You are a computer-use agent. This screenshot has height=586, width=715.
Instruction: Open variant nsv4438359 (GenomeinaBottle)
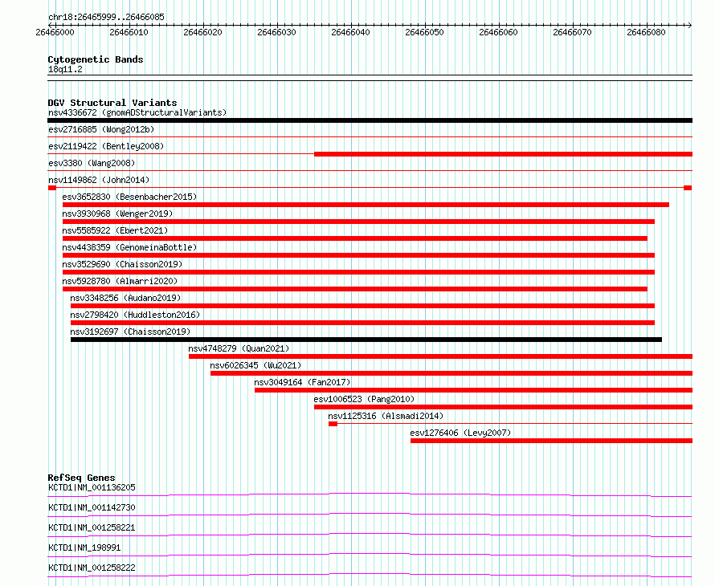129,247
